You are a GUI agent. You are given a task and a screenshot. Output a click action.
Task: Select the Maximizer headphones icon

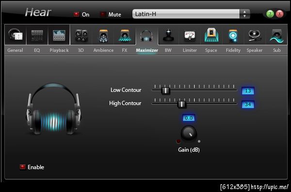tap(146, 35)
